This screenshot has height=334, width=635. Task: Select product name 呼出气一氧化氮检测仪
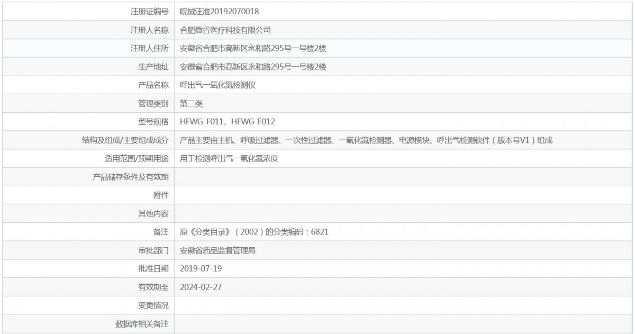pos(218,85)
